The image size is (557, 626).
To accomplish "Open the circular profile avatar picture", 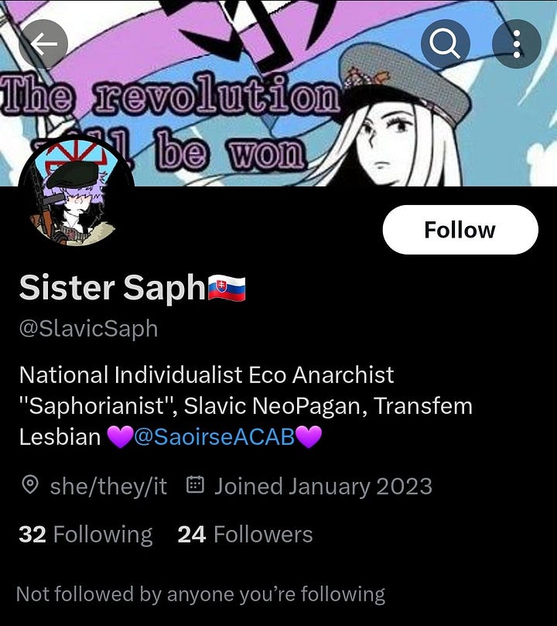I will coord(76,193).
